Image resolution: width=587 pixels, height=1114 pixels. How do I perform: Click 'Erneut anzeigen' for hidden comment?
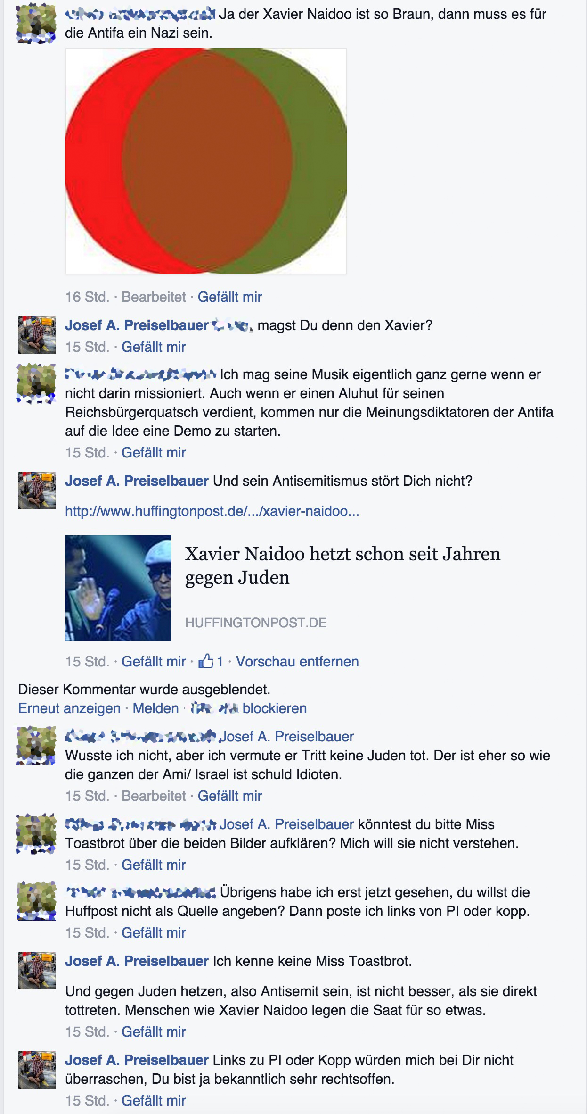[69, 708]
